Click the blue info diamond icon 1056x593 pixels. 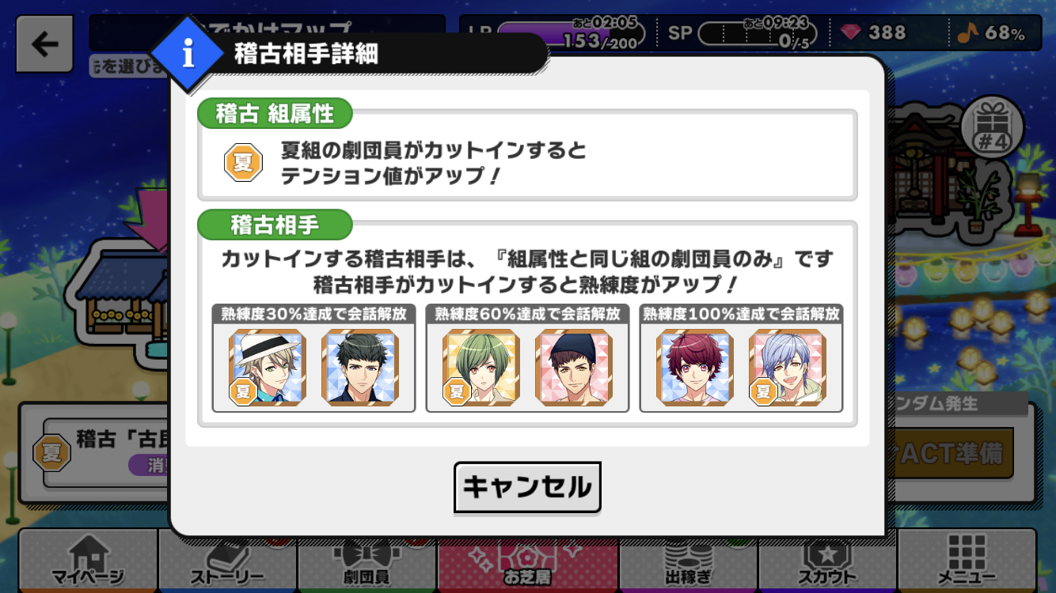click(188, 54)
